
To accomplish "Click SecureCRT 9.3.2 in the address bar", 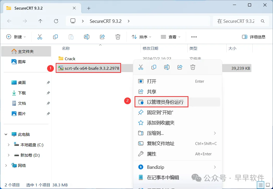I will click(105, 21).
